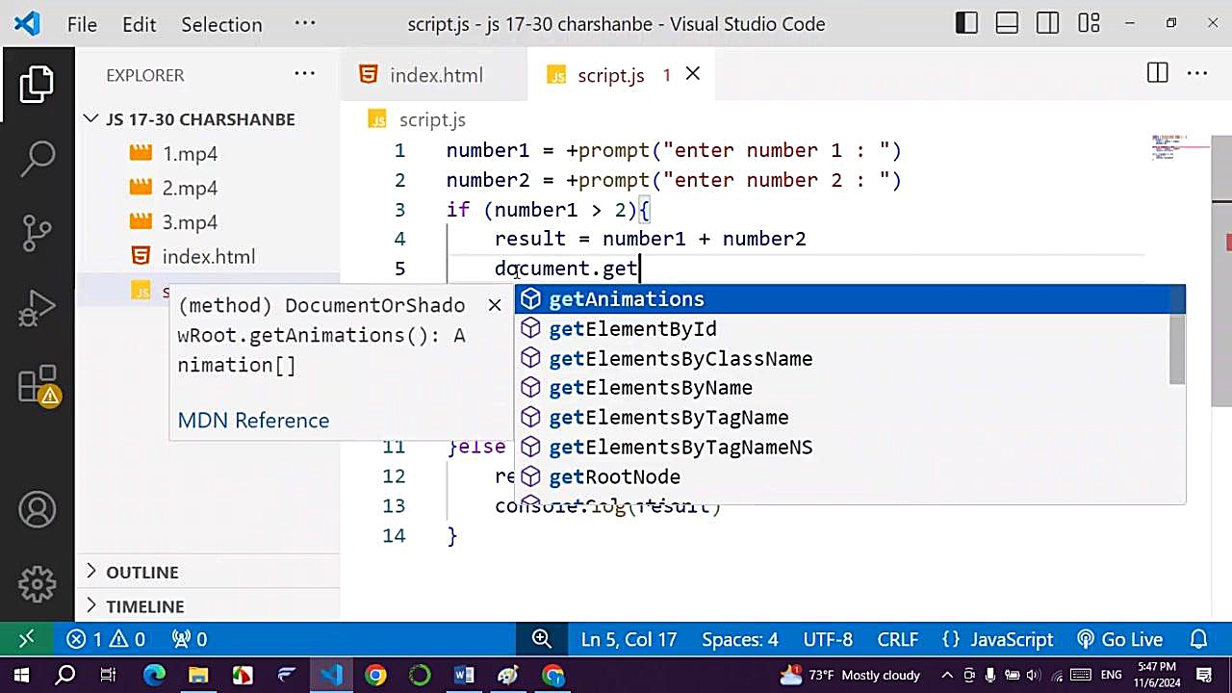The width and height of the screenshot is (1232, 693).
Task: Open the Search view in activity bar
Action: tap(37, 158)
